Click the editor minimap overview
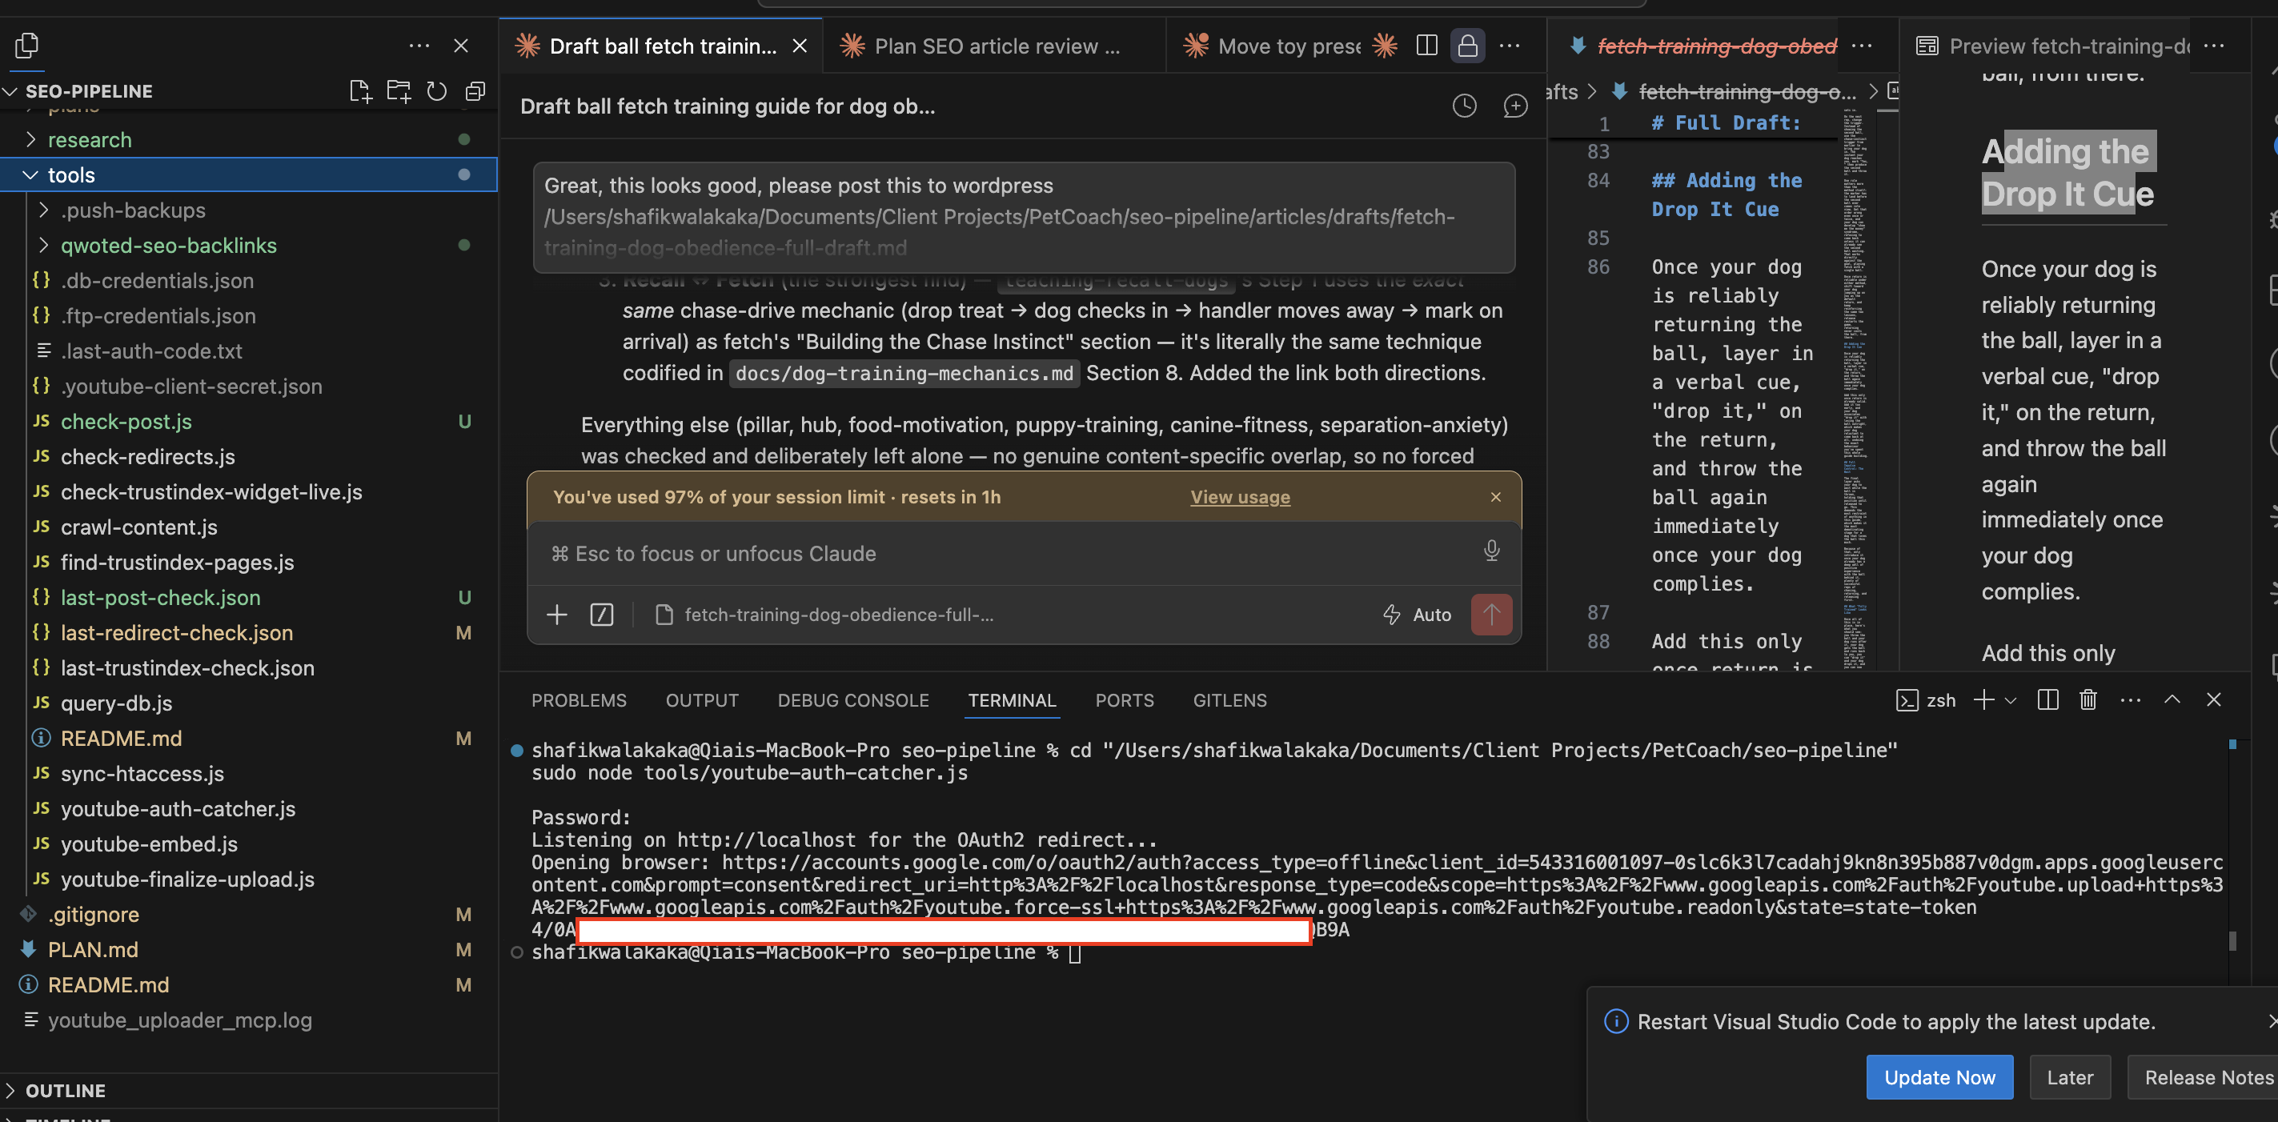The height and width of the screenshot is (1122, 2278). click(x=1855, y=389)
